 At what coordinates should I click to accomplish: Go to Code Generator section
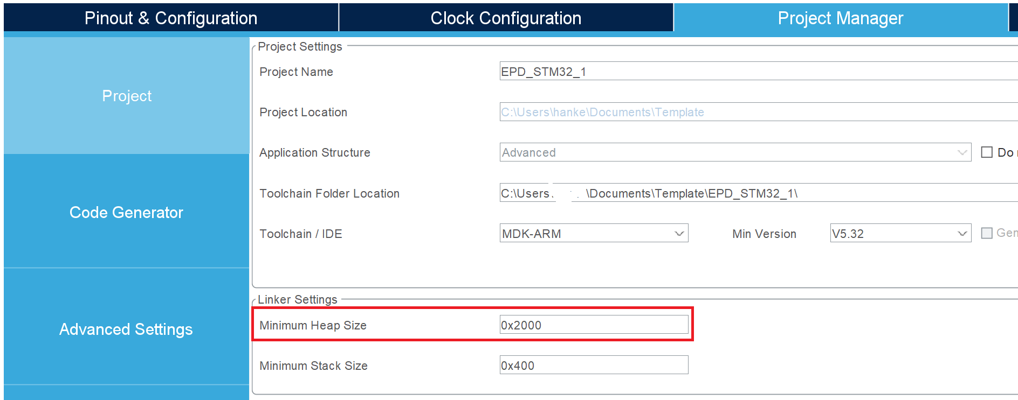pyautogui.click(x=126, y=213)
